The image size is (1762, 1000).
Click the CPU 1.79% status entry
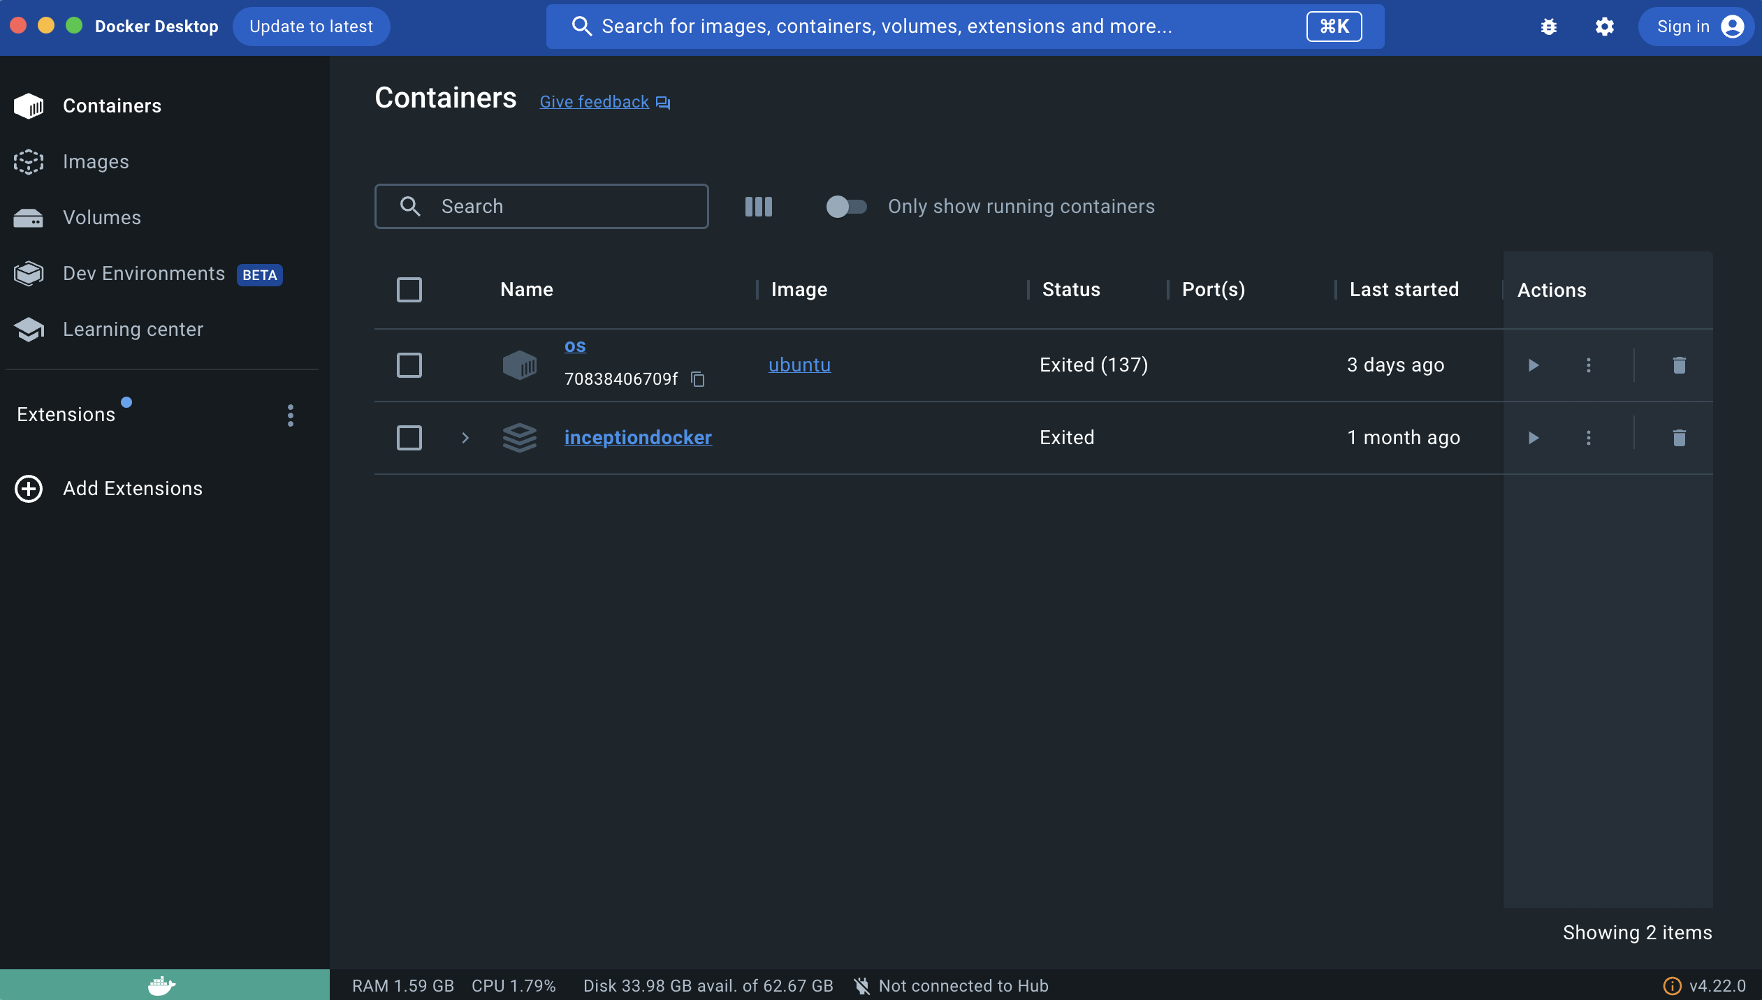click(514, 985)
